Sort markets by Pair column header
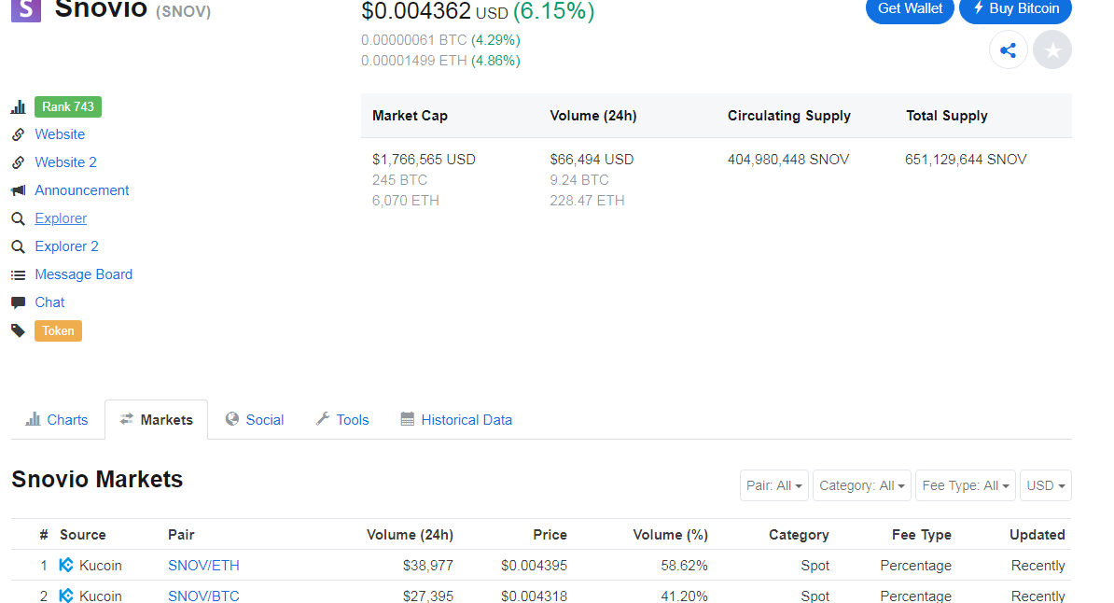Viewport: 1114px width, 603px height. click(181, 535)
